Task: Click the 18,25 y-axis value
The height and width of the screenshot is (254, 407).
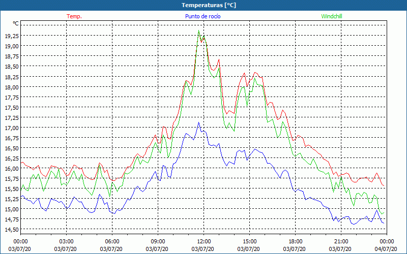Action: 12,77
